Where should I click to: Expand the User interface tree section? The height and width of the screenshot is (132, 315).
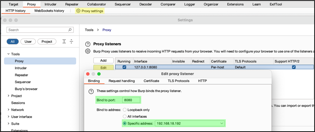click(9, 117)
